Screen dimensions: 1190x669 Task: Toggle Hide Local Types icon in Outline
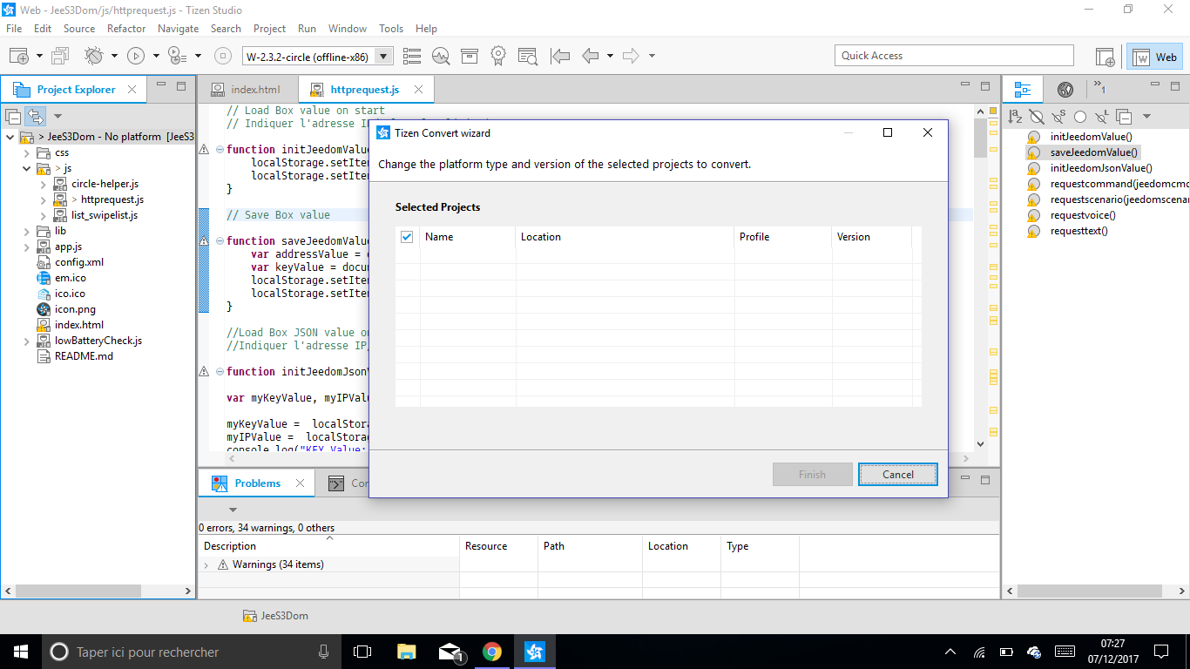point(1102,116)
